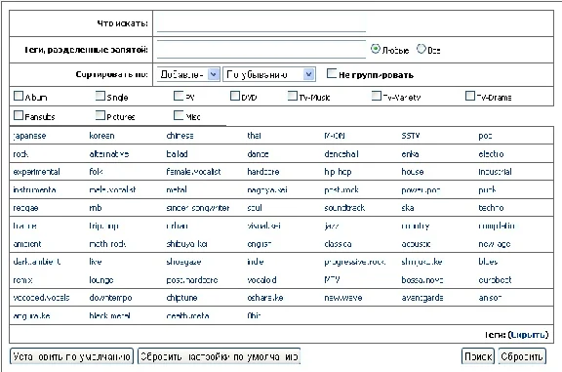Select the 'Любые' radio button
This screenshot has height=372, width=562.
(x=376, y=49)
